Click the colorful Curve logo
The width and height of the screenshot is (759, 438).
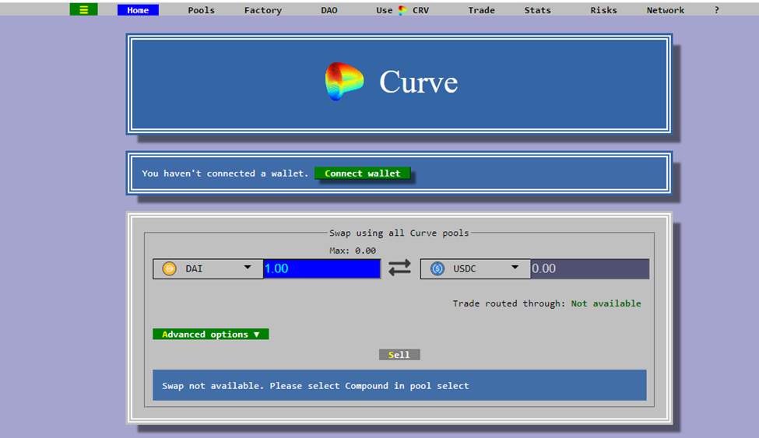[343, 82]
